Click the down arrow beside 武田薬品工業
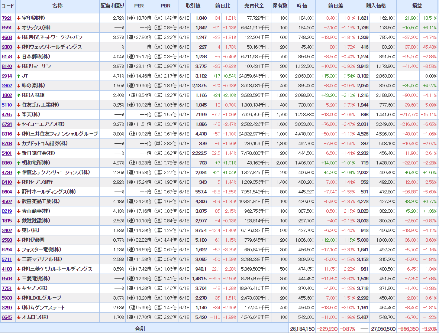This screenshot has width=439, height=333. pos(19,201)
